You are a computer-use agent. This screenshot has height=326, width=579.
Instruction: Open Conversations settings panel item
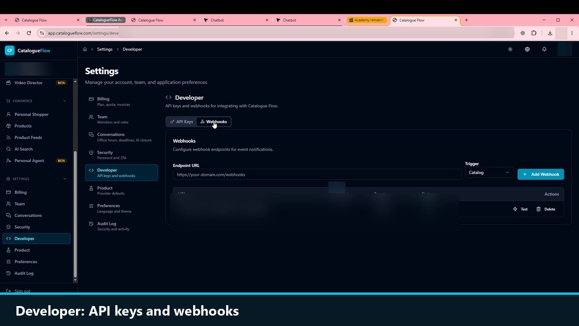(x=121, y=137)
